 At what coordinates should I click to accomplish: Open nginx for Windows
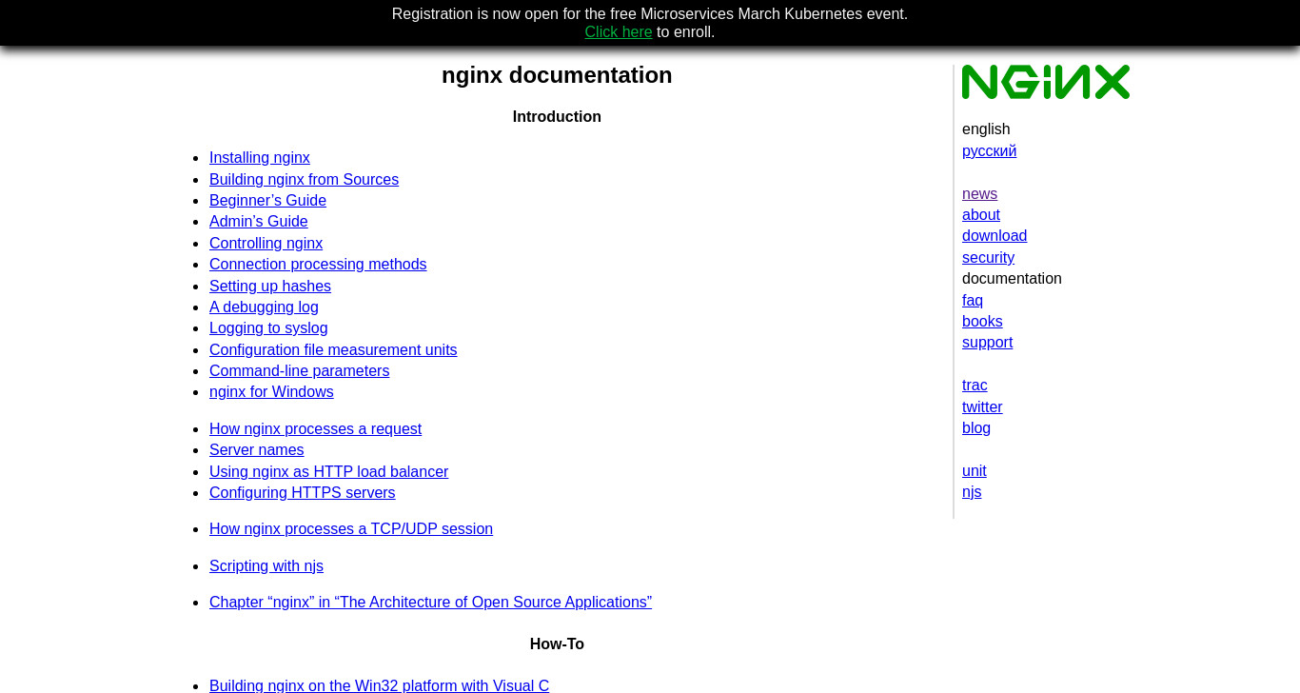click(271, 392)
